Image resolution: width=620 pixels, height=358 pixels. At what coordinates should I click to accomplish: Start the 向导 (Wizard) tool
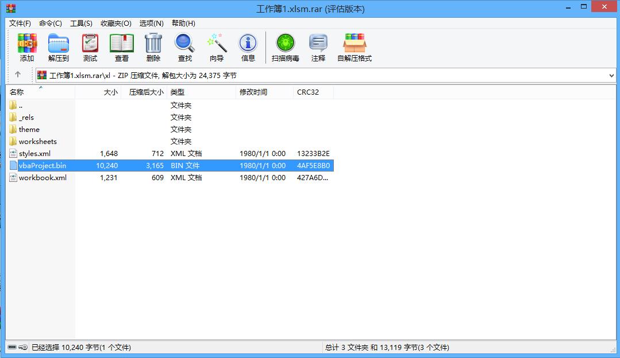coord(217,46)
